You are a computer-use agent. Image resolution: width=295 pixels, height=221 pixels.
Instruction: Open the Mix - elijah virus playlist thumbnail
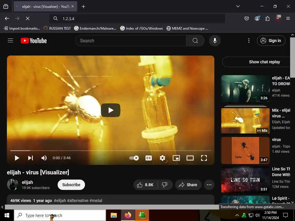tap(245, 121)
